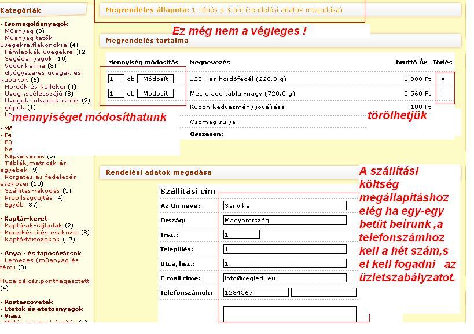Select the Ország input field
Viewport: 474px width, 334px height.
(285, 220)
